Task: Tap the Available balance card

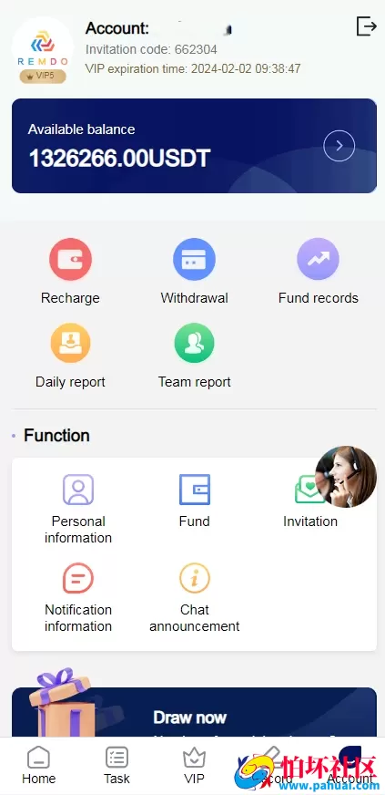Action: [194, 146]
